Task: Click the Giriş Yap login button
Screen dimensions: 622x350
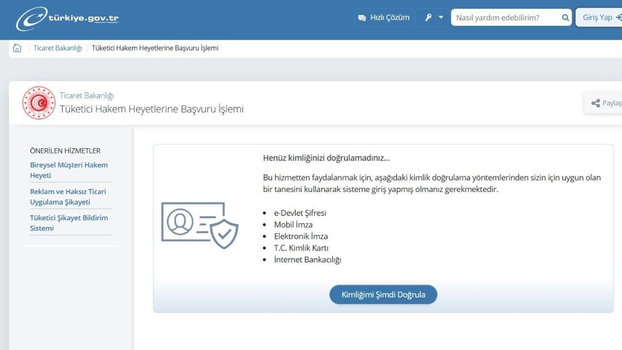Action: [x=600, y=18]
